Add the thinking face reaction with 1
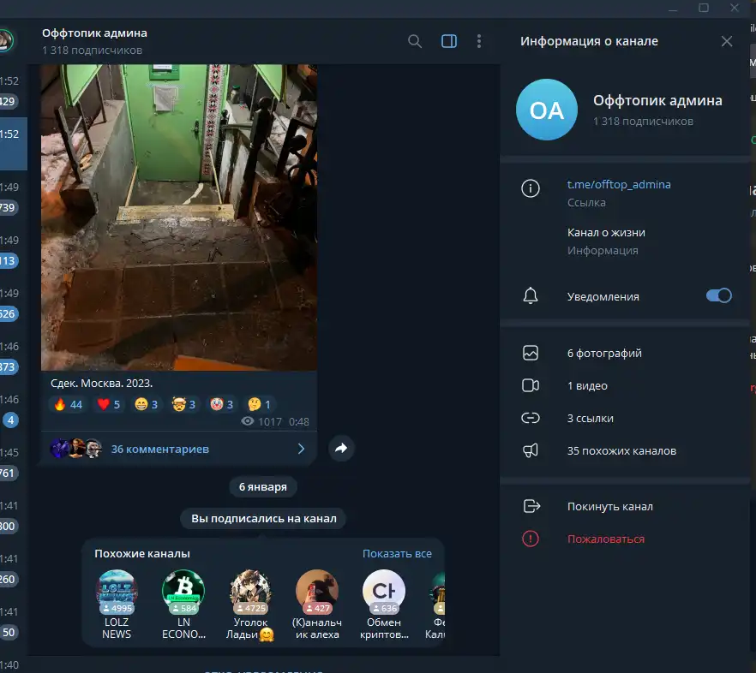Viewport: 756px width, 673px height. pos(259,405)
